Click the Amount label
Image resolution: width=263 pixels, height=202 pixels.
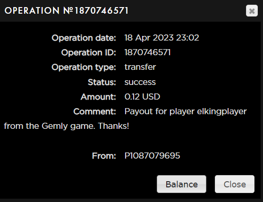(x=98, y=97)
